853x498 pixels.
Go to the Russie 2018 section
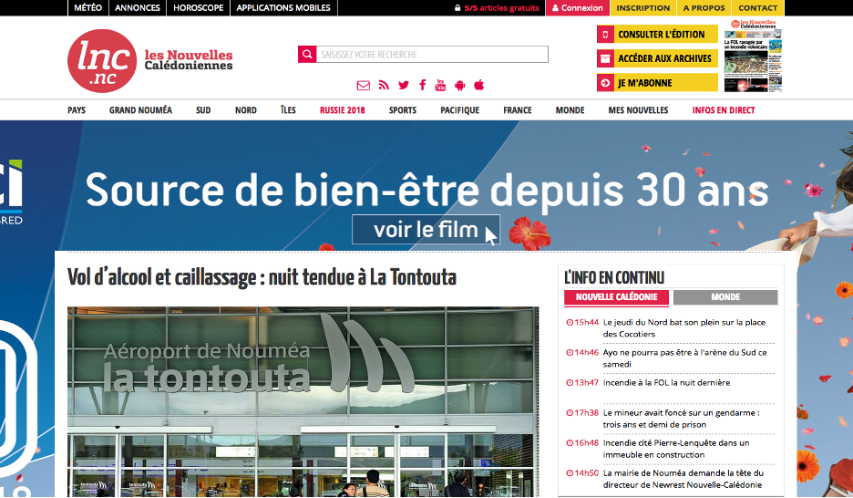point(342,110)
